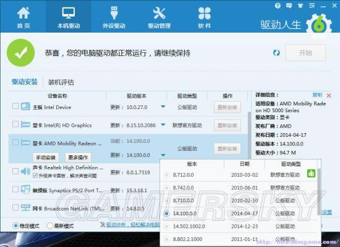Click 重新安装 for AMD Mobility Radeon
The image size is (340, 247).
tap(227, 148)
